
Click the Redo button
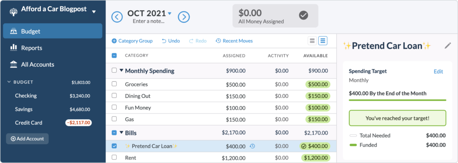pos(198,41)
